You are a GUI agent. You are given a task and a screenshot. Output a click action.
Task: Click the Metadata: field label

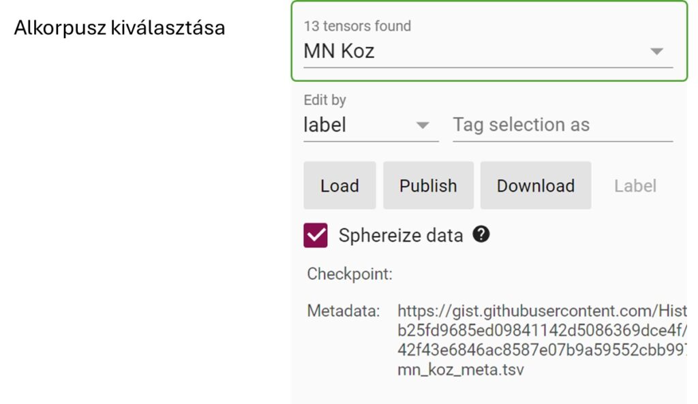point(344,311)
